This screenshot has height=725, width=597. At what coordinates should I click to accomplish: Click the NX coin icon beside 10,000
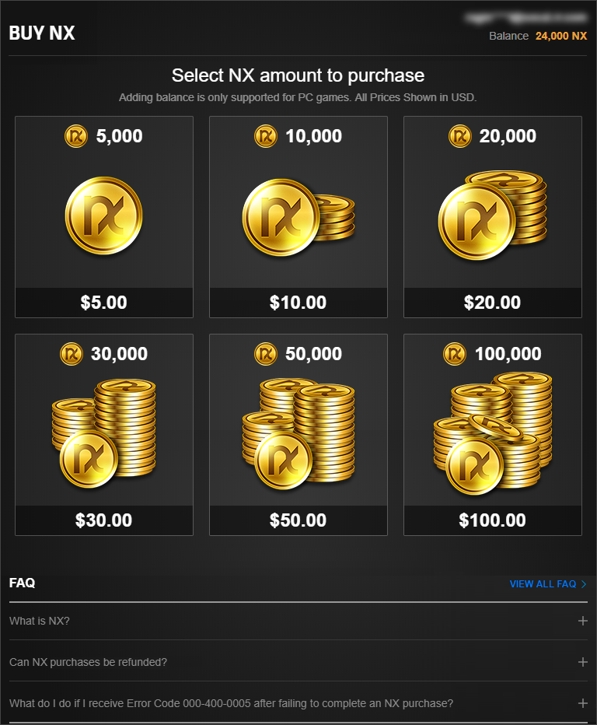[265, 136]
